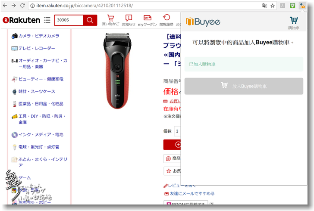Screen dimensions: 314x211
Task: Open the Buyee extension icon in toolbar
Action: point(302,6)
